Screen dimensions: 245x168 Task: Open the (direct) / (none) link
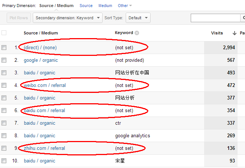[x=40, y=48]
